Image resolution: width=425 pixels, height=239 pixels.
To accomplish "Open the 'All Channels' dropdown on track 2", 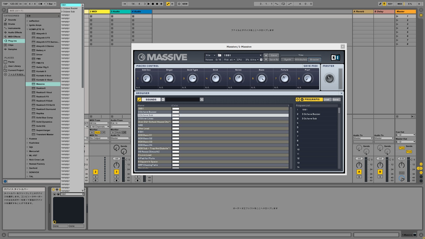I will coord(99,127).
